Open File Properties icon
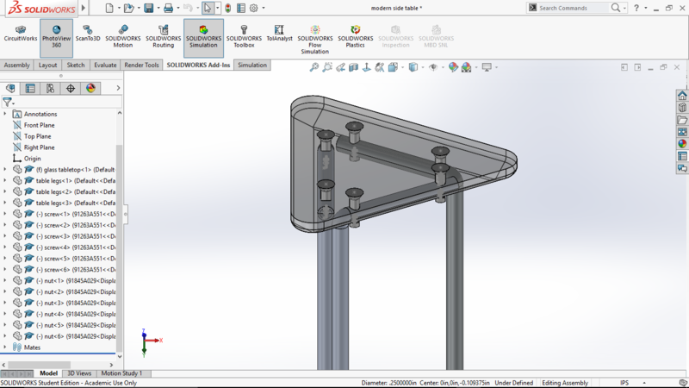Viewport: 689px width, 388px height. (241, 8)
